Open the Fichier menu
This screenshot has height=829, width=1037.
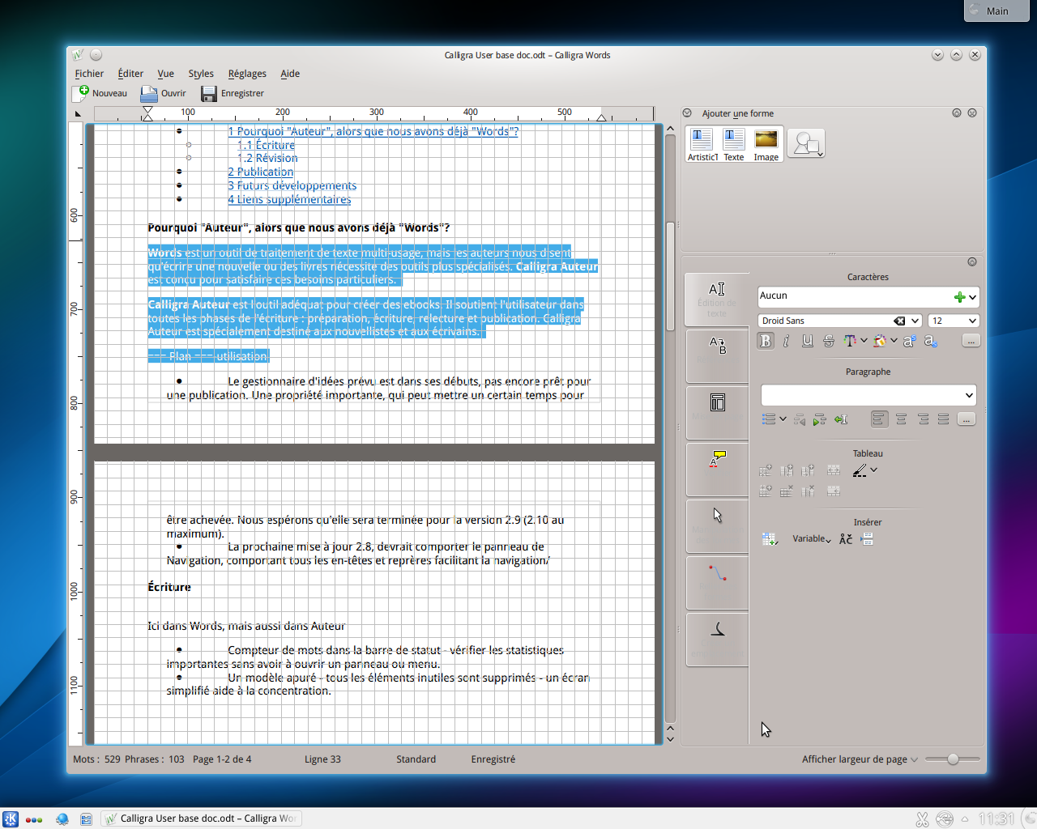pos(89,74)
